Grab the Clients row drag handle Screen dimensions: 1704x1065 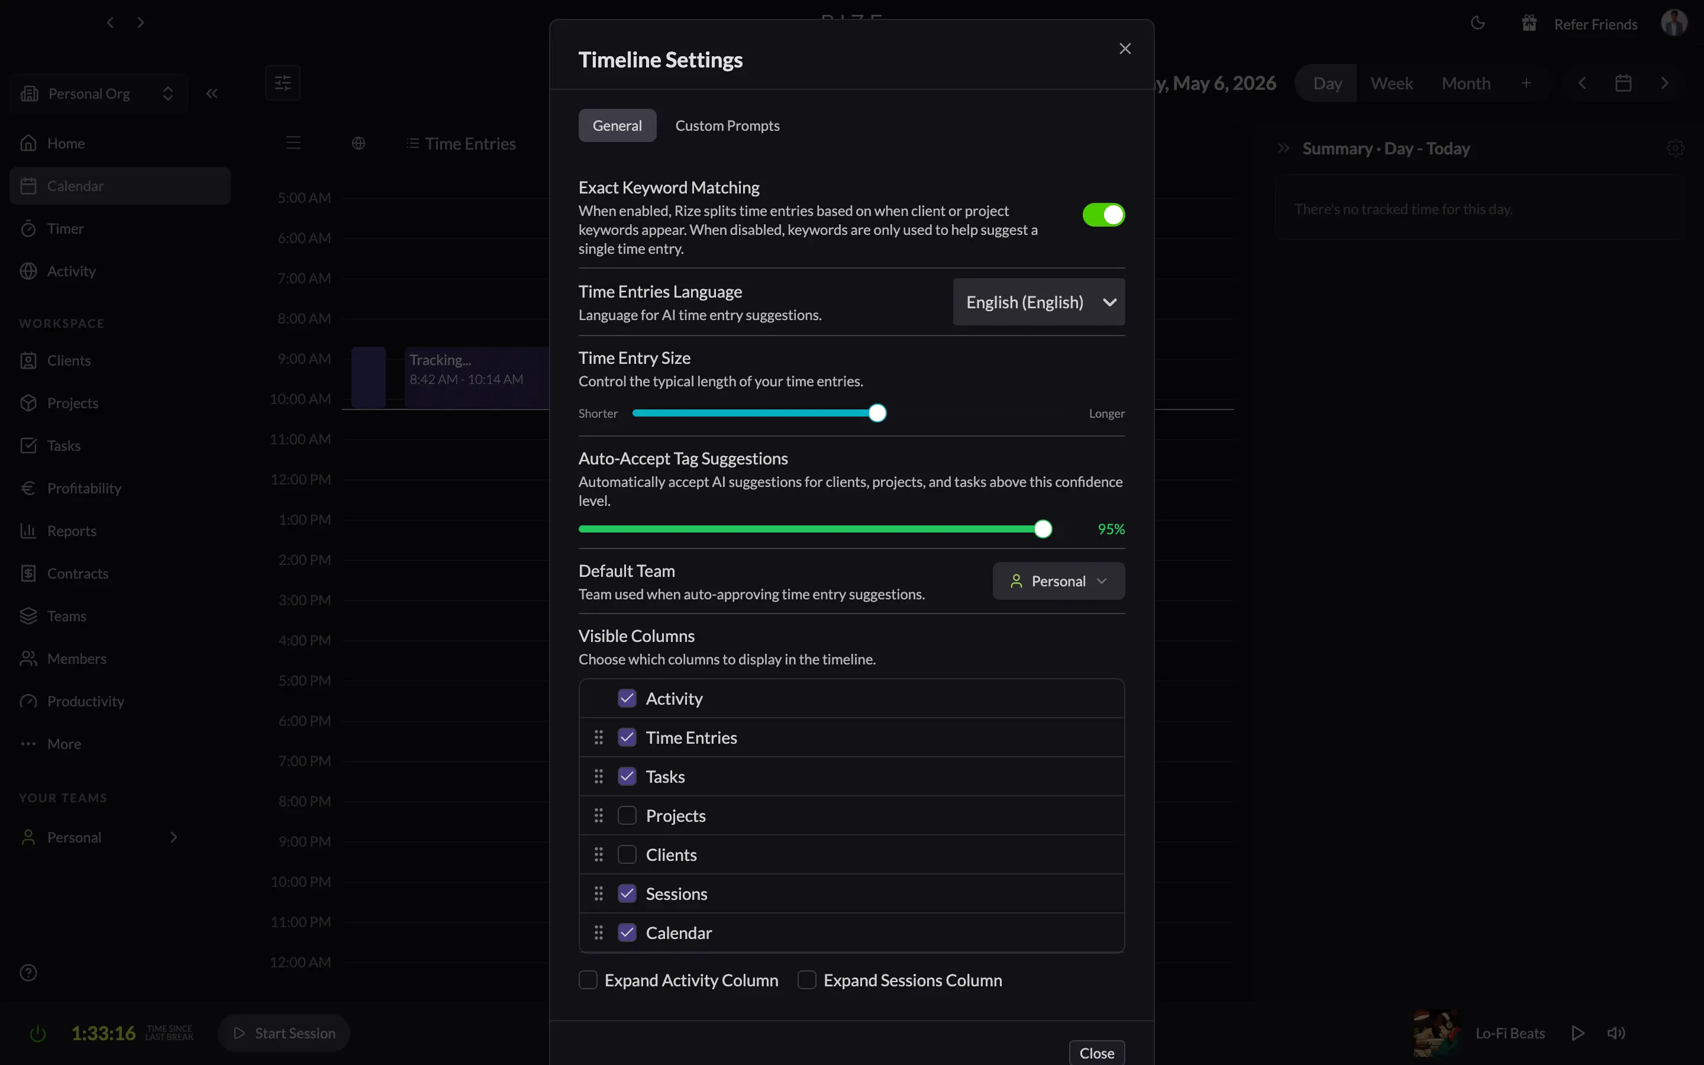(599, 854)
